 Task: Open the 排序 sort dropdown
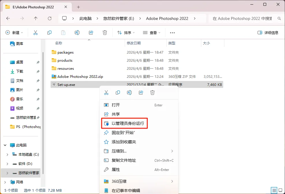coord(126,33)
